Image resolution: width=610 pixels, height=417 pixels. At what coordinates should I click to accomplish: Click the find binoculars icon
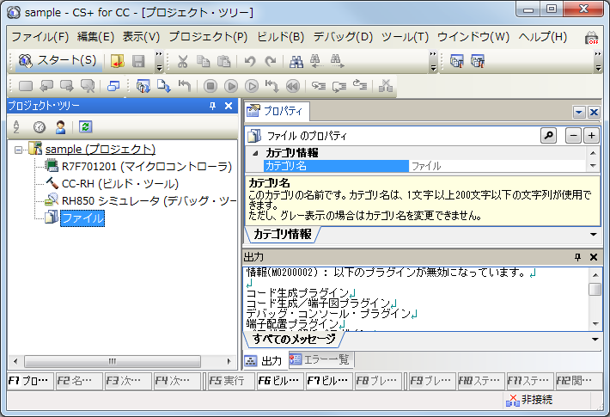coord(296,61)
